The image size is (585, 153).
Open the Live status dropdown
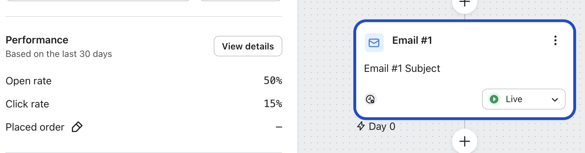523,99
